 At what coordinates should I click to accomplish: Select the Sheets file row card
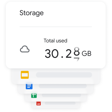point(56,98)
